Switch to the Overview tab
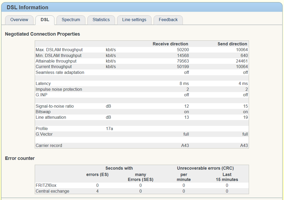Image resolution: width=284 pixels, height=200 pixels. (x=19, y=20)
